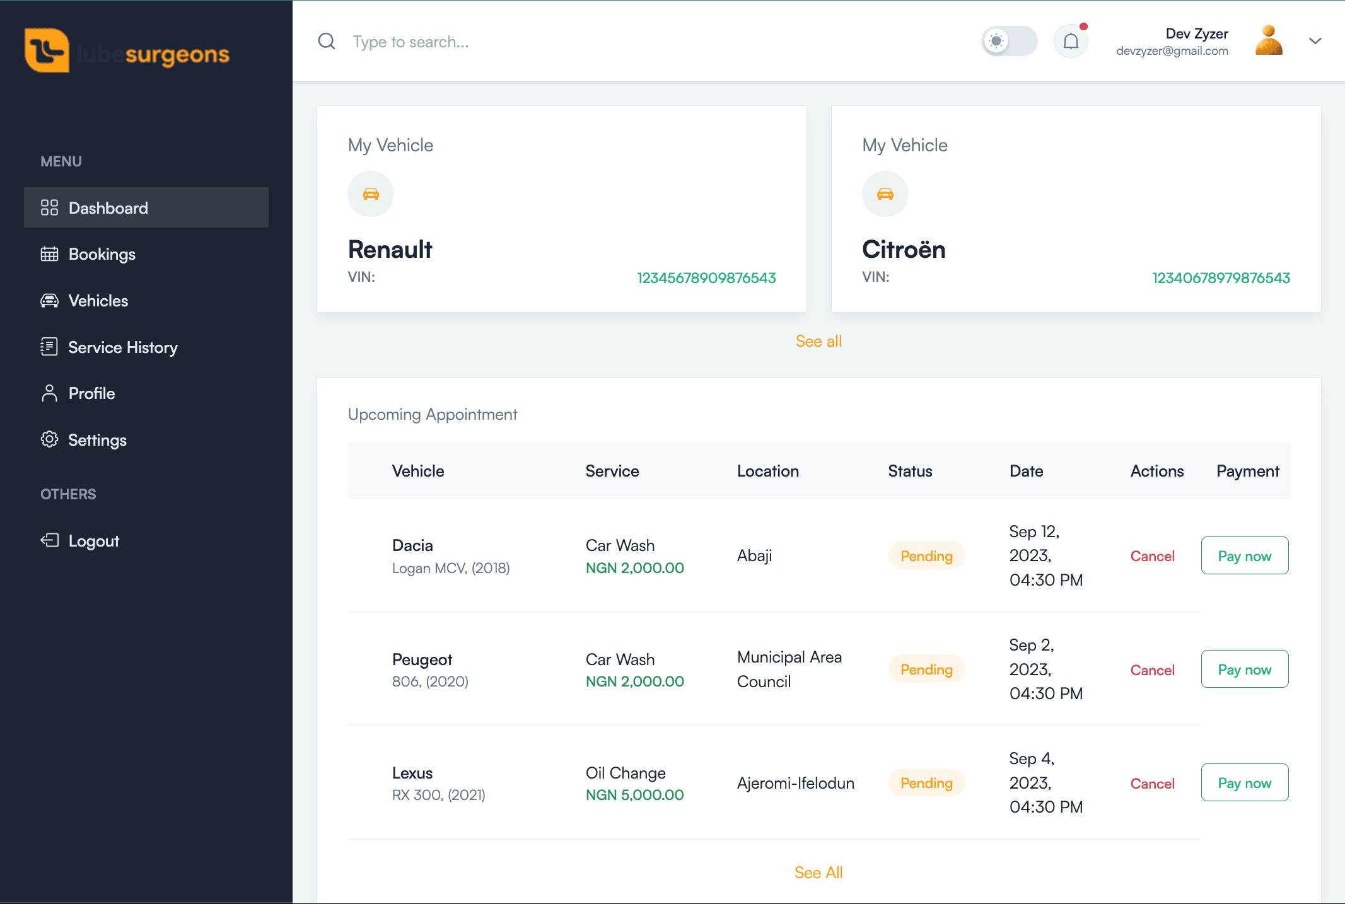Pay now for the Peugeot Car Wash
This screenshot has height=904, width=1345.
point(1245,669)
